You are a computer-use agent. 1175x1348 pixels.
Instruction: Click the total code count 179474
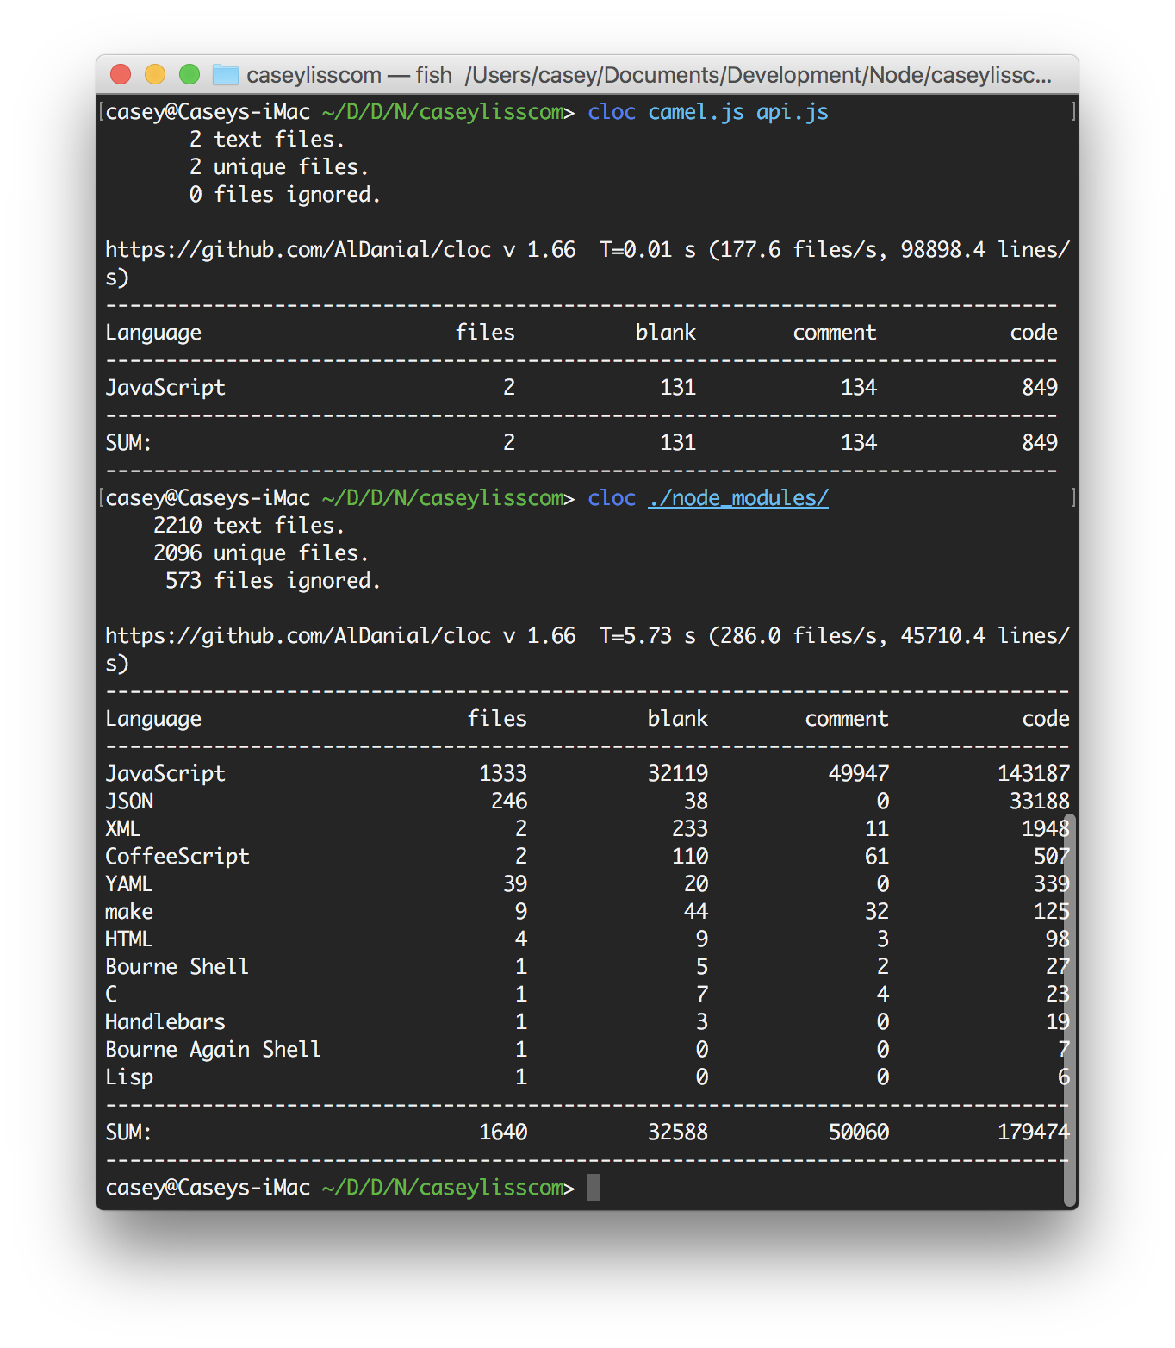1034,1133
